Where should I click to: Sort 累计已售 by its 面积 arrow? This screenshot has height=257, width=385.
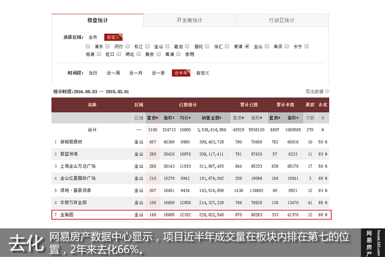click(261, 118)
